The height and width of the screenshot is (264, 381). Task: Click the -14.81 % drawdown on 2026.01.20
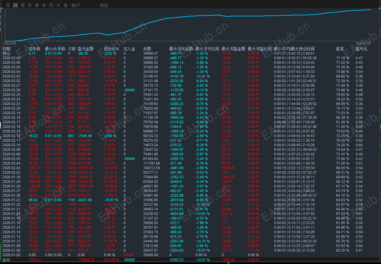(203, 214)
